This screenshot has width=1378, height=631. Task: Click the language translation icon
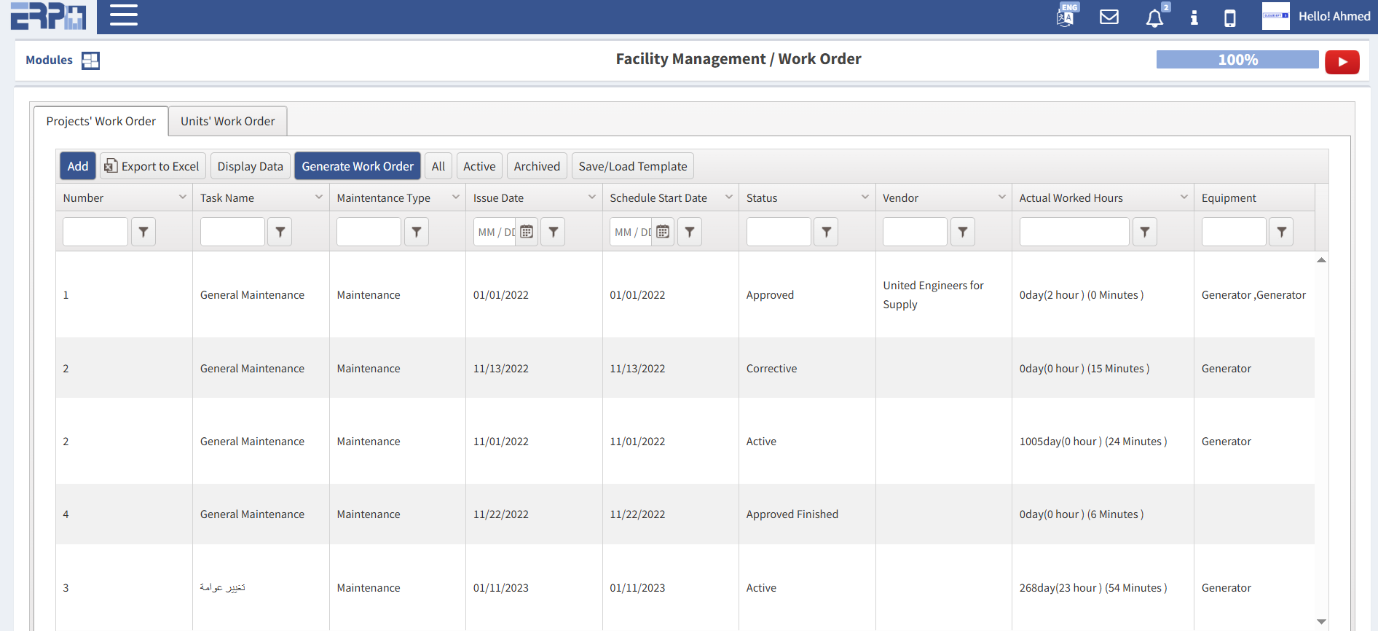[1066, 16]
